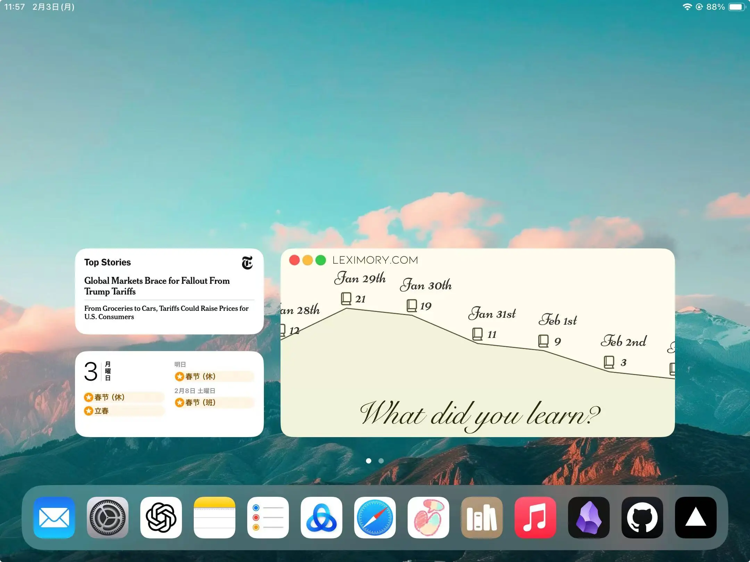Tap the rotation lock status icon
Viewport: 750px width, 562px height.
click(699, 7)
